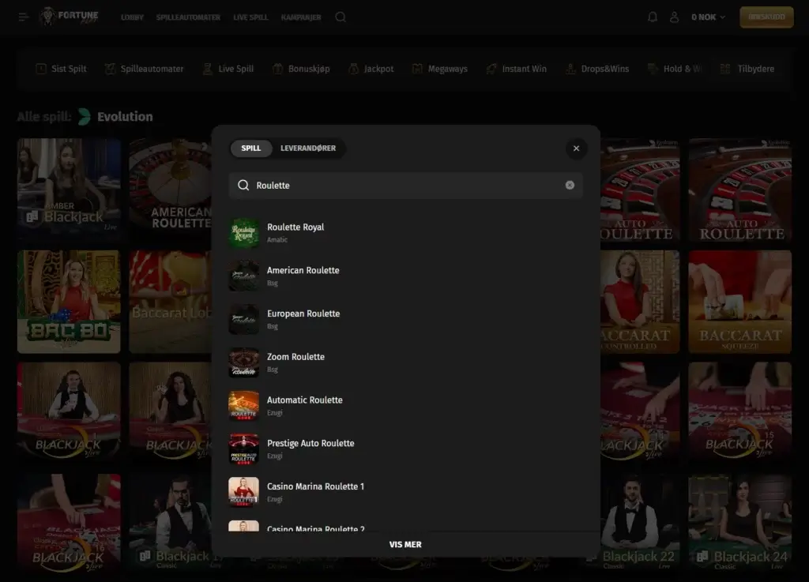Open Kampanjer in top navigation
This screenshot has height=582, width=809.
301,17
